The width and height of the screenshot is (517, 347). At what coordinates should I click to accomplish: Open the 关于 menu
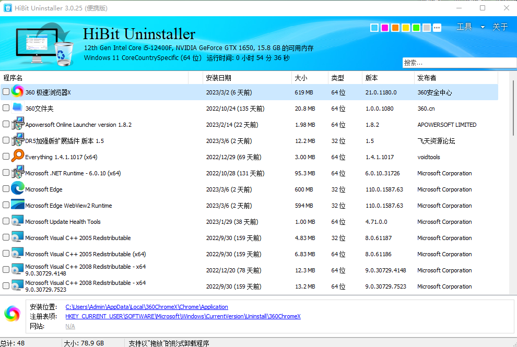[x=500, y=27]
